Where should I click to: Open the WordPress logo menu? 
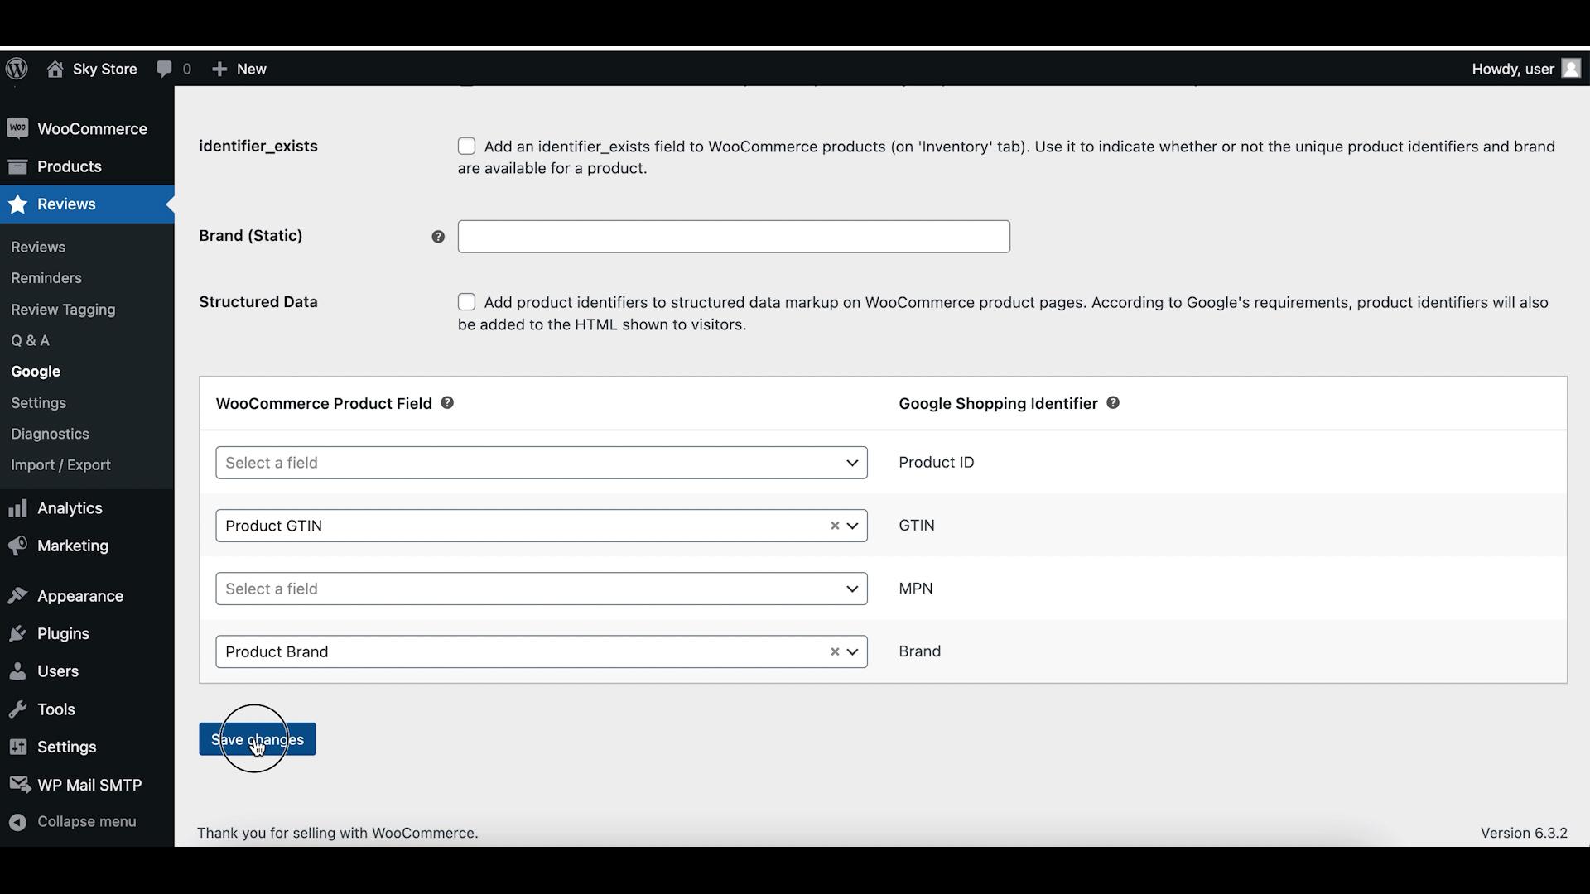coord(17,69)
